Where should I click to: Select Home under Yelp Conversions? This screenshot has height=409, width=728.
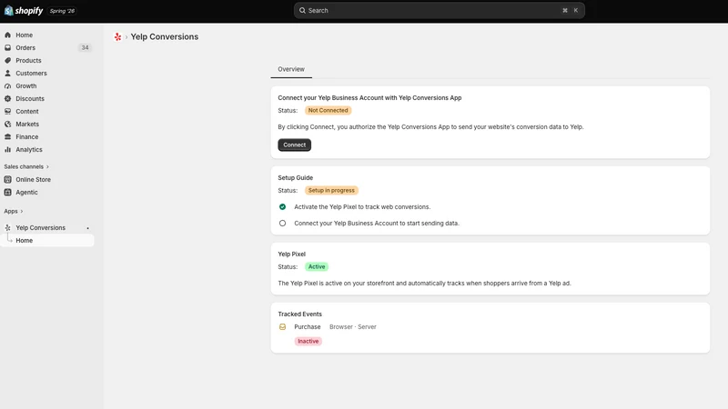click(x=25, y=240)
